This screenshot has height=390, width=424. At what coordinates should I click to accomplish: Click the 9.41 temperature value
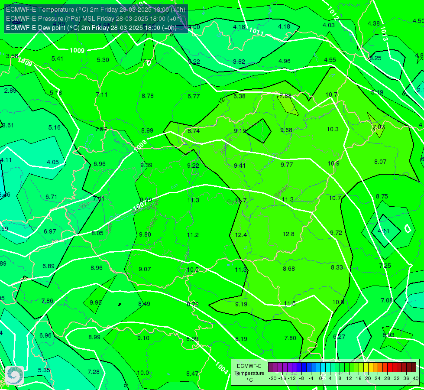[240, 166]
